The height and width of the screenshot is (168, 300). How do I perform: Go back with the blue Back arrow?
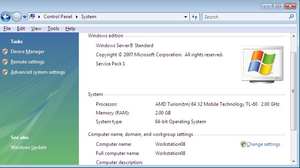pyautogui.click(x=6, y=17)
